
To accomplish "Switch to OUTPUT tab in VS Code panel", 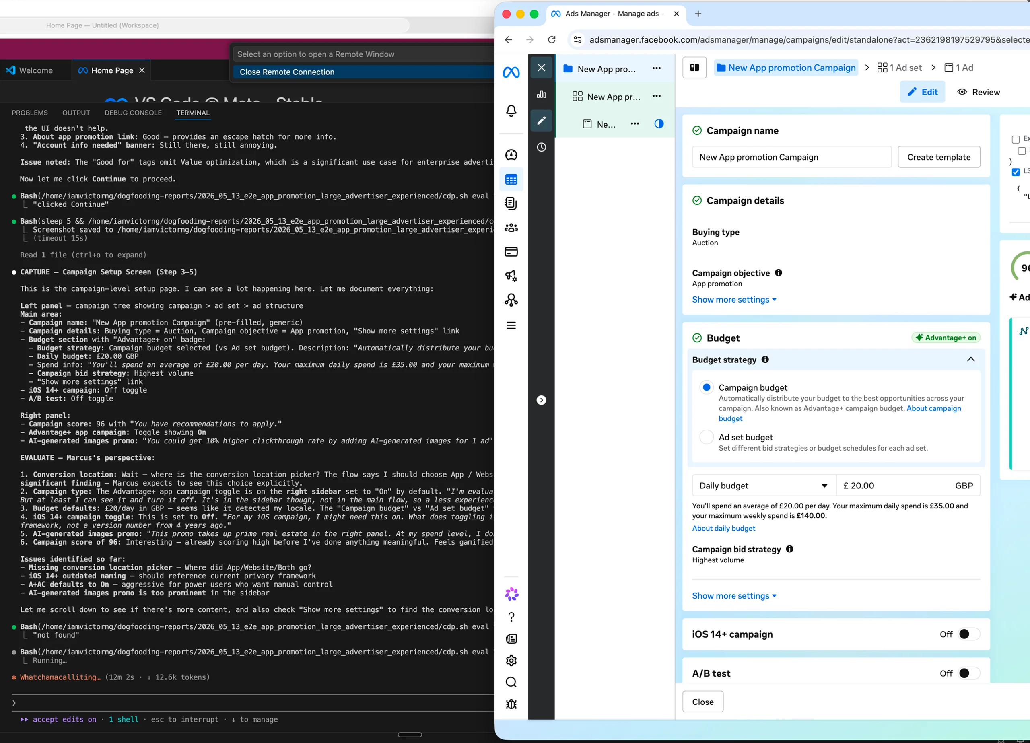I will pyautogui.click(x=76, y=113).
